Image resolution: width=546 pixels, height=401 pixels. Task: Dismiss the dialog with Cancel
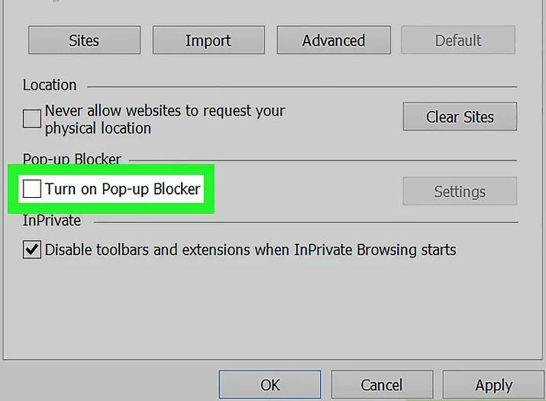click(382, 385)
